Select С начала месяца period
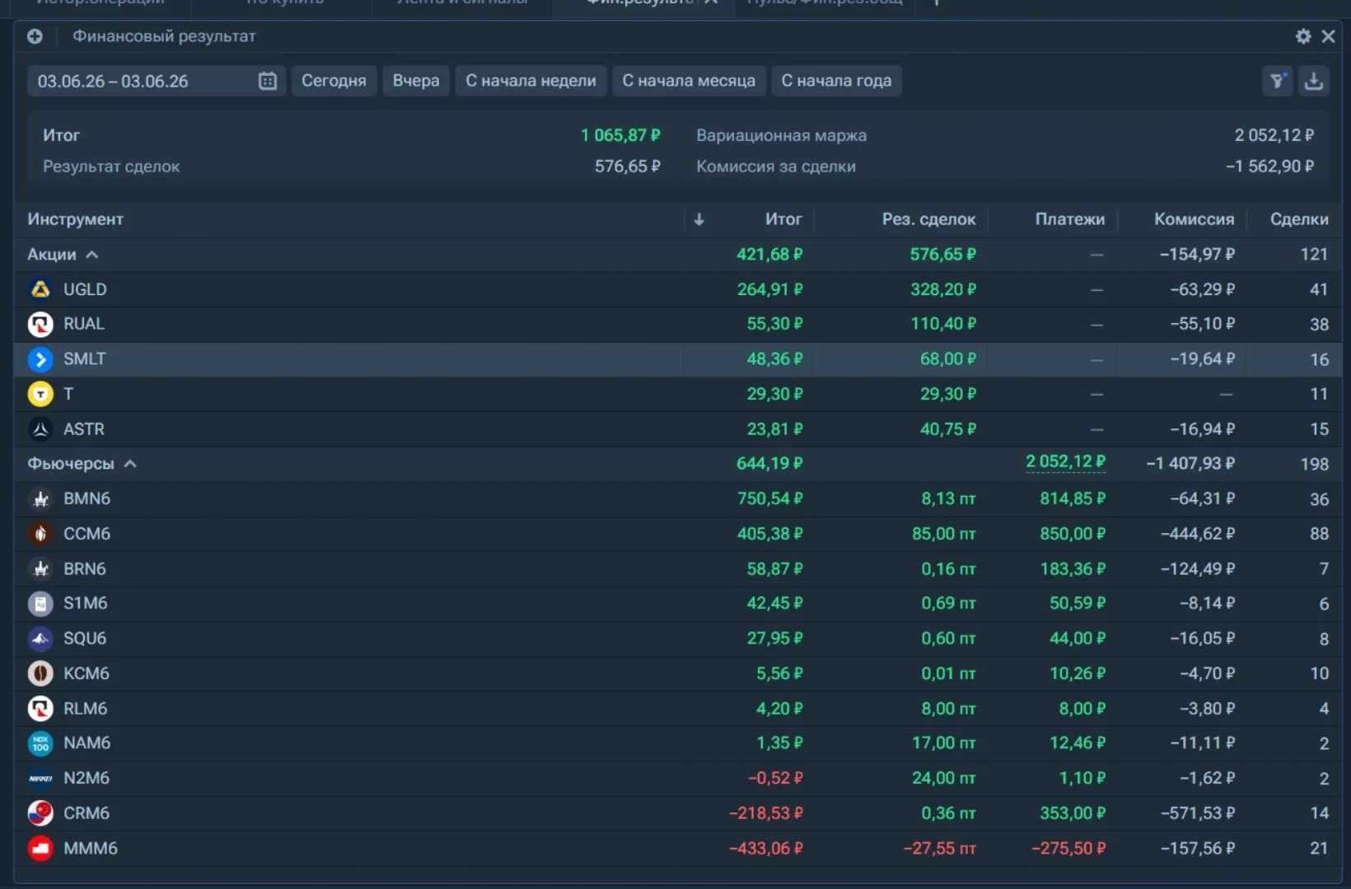Screen dimensions: 1351x889 [x=689, y=81]
